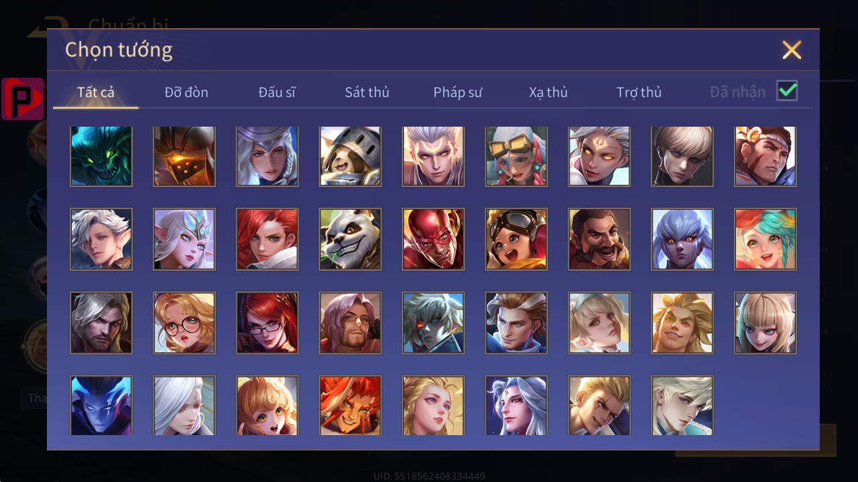858x482 pixels.
Task: Select the blue-faced vampire hero portrait
Action: tap(101, 405)
